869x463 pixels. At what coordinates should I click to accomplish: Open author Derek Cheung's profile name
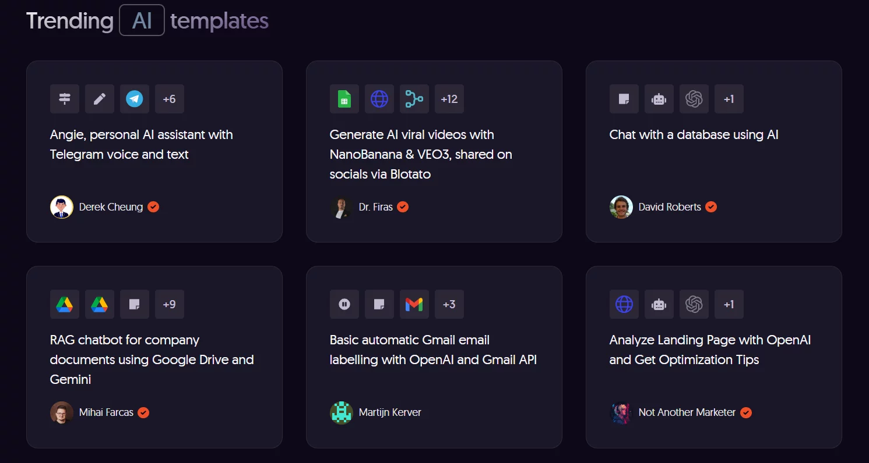point(111,207)
